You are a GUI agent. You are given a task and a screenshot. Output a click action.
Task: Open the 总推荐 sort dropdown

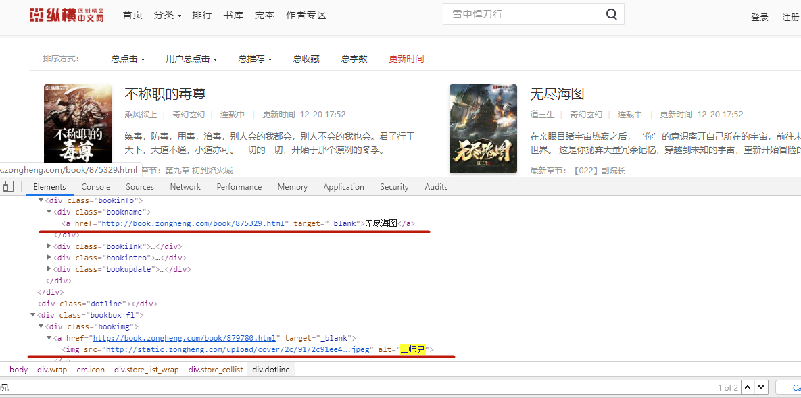[255, 59]
